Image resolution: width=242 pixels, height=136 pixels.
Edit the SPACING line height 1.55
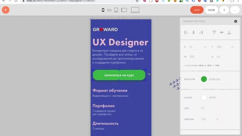203,119
